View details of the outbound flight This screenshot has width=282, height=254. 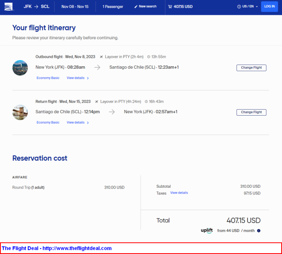tap(75, 78)
